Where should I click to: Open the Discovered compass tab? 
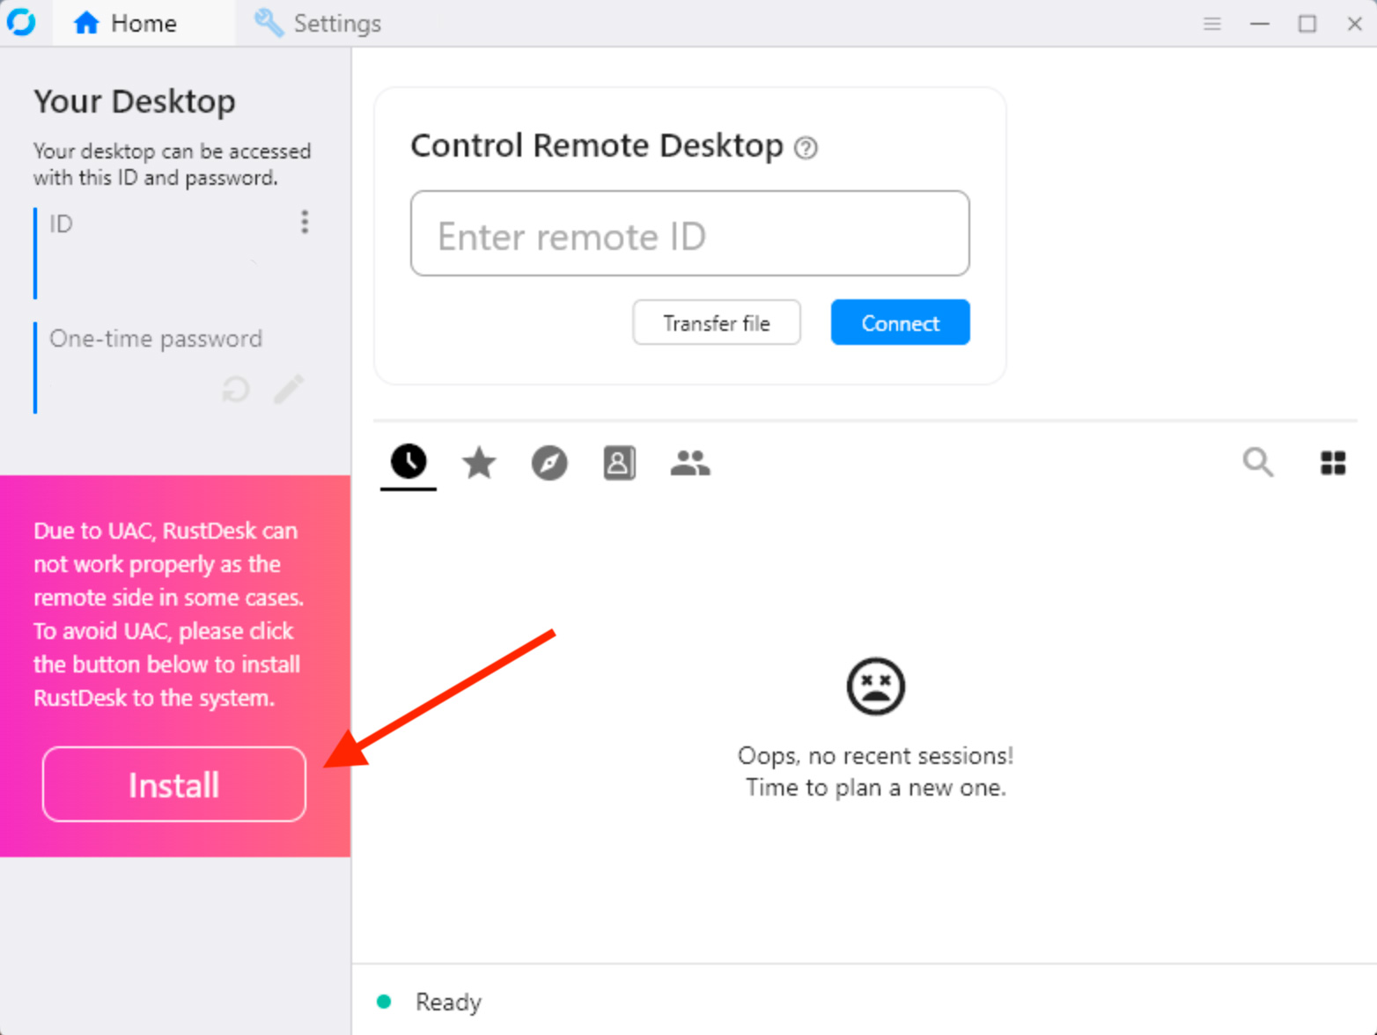click(549, 463)
